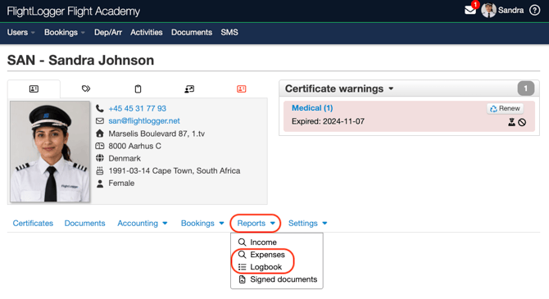Click the Sandra username in the header
Viewport: 549px width, 299px height.
(510, 10)
